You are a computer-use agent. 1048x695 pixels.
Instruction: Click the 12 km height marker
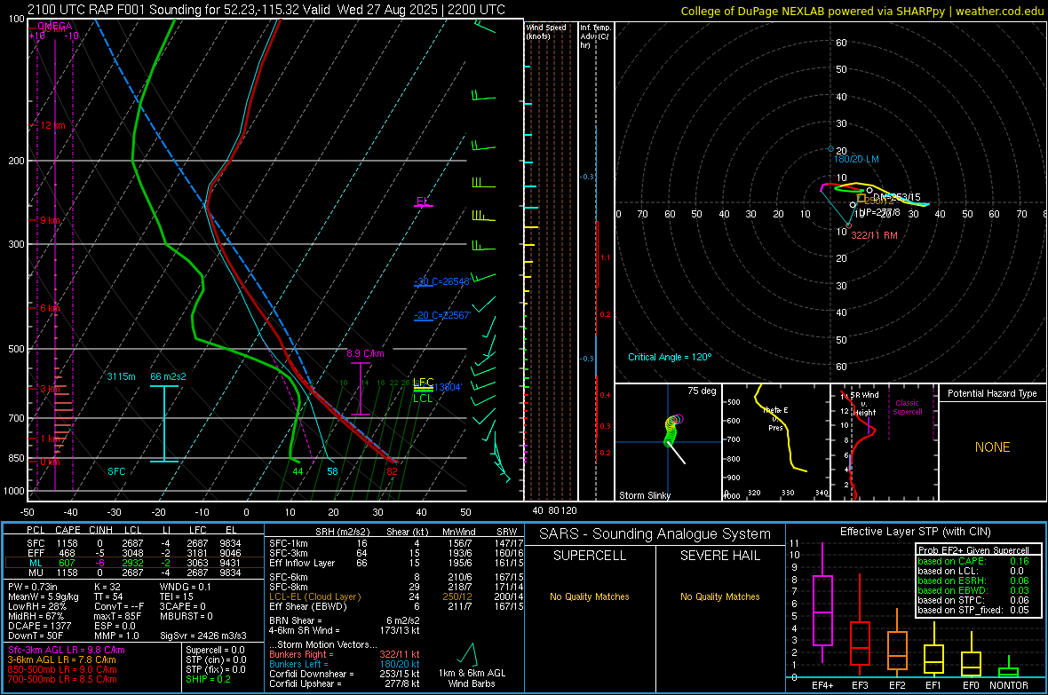[52, 126]
